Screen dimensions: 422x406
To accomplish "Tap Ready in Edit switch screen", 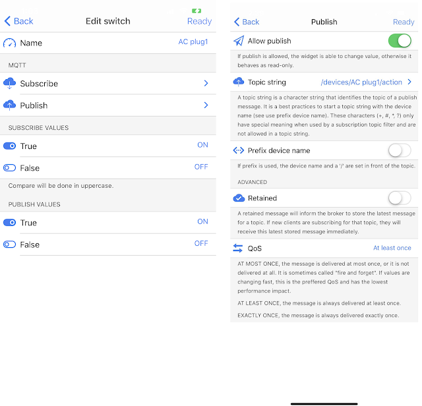I will pos(199,21).
